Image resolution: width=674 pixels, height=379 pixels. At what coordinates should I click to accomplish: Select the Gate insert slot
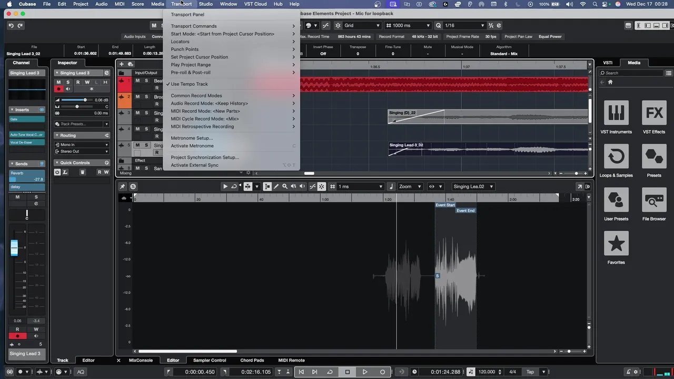(26, 119)
